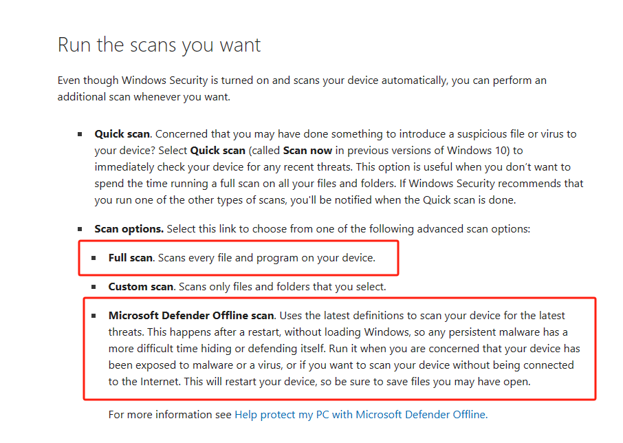Click the Run the scans you want heading
The image size is (623, 443).
159,45
